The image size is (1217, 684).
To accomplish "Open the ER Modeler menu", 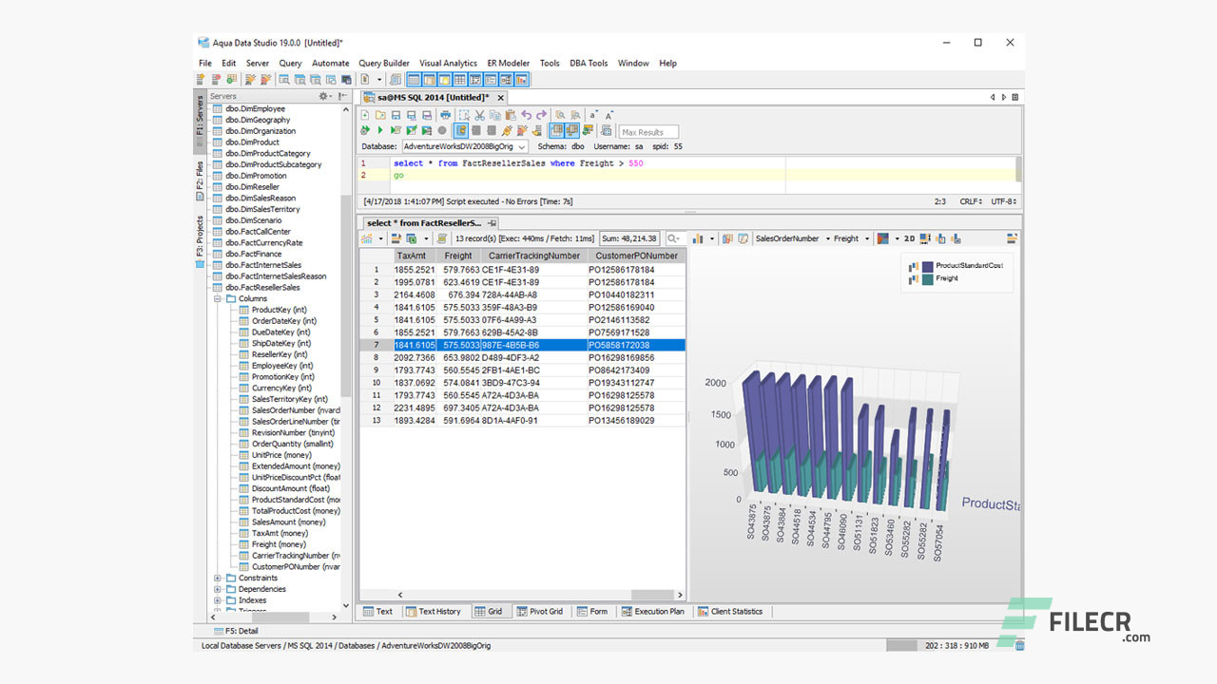I will pos(508,63).
